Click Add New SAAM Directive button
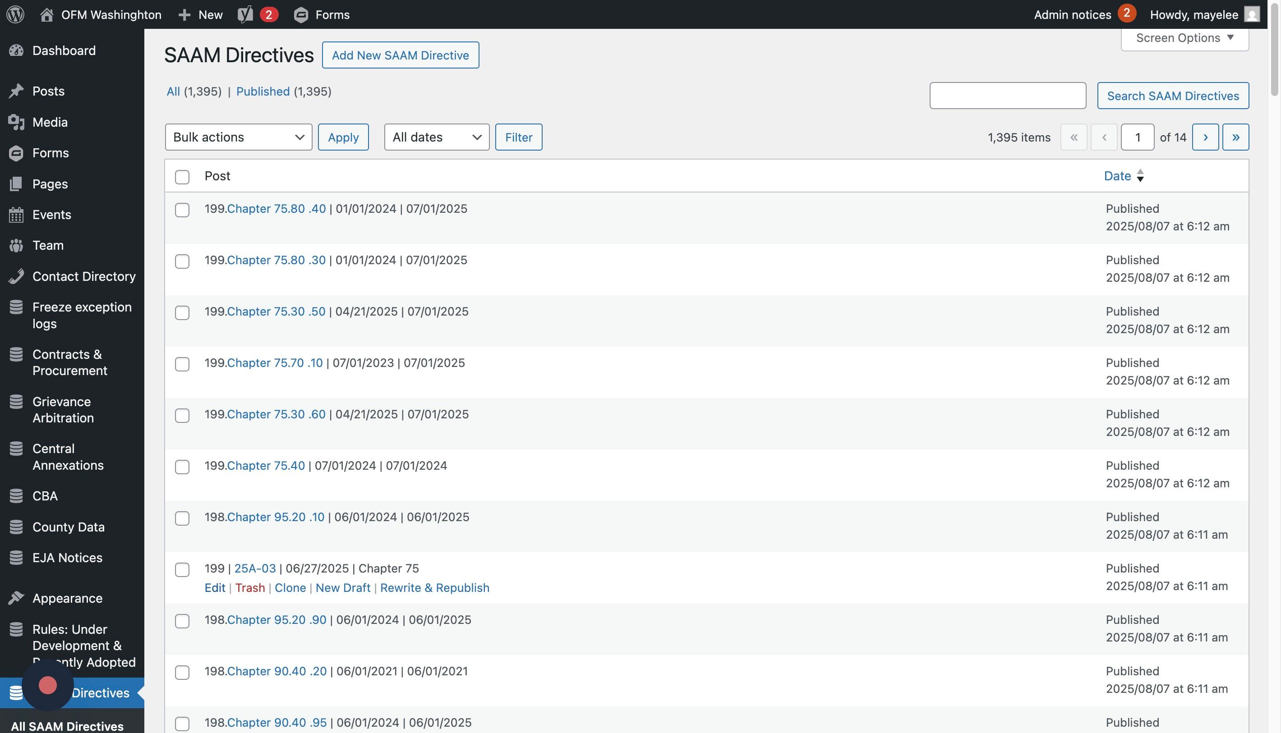 coord(400,55)
